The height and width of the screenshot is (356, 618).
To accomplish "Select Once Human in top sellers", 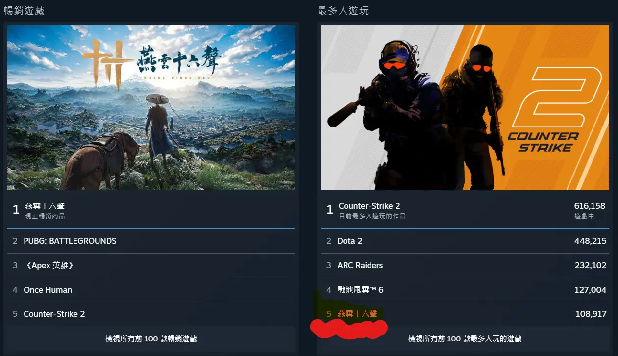I will click(151, 290).
